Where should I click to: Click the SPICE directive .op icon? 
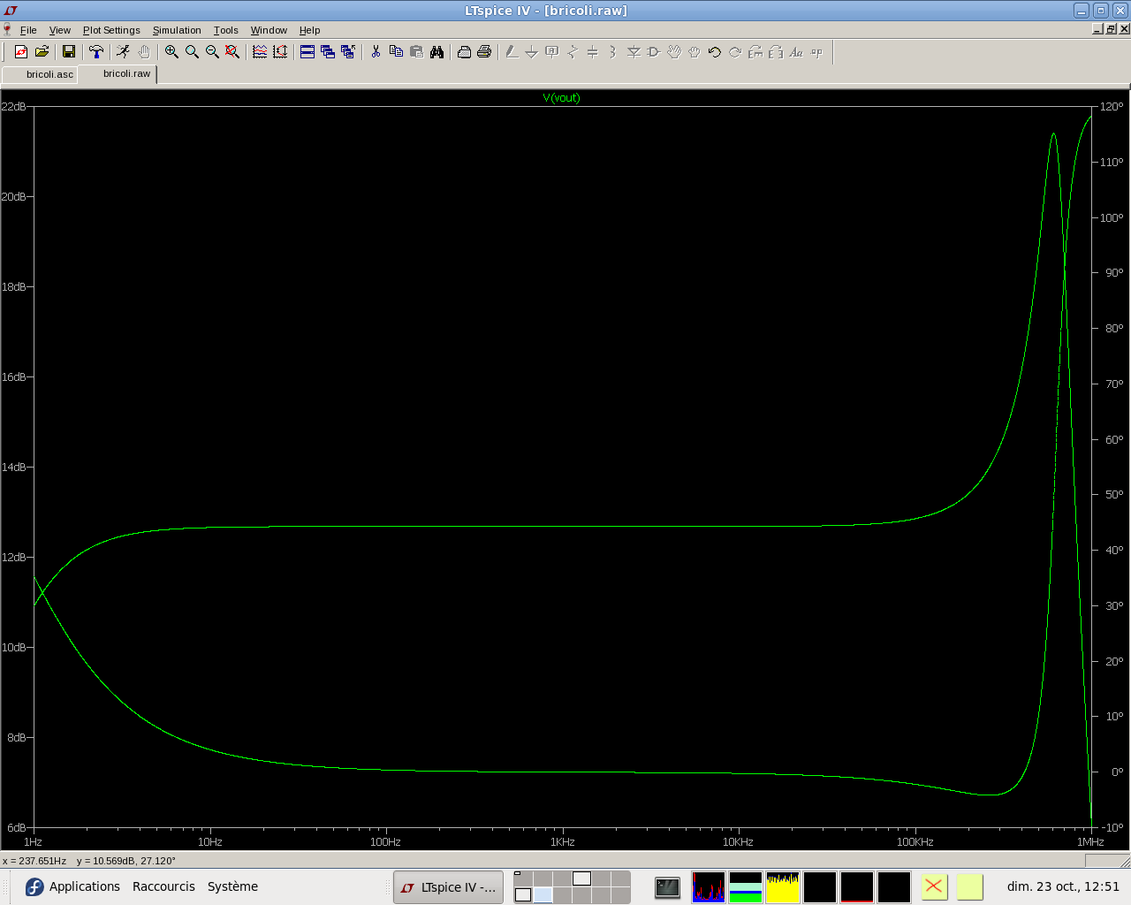pos(816,52)
